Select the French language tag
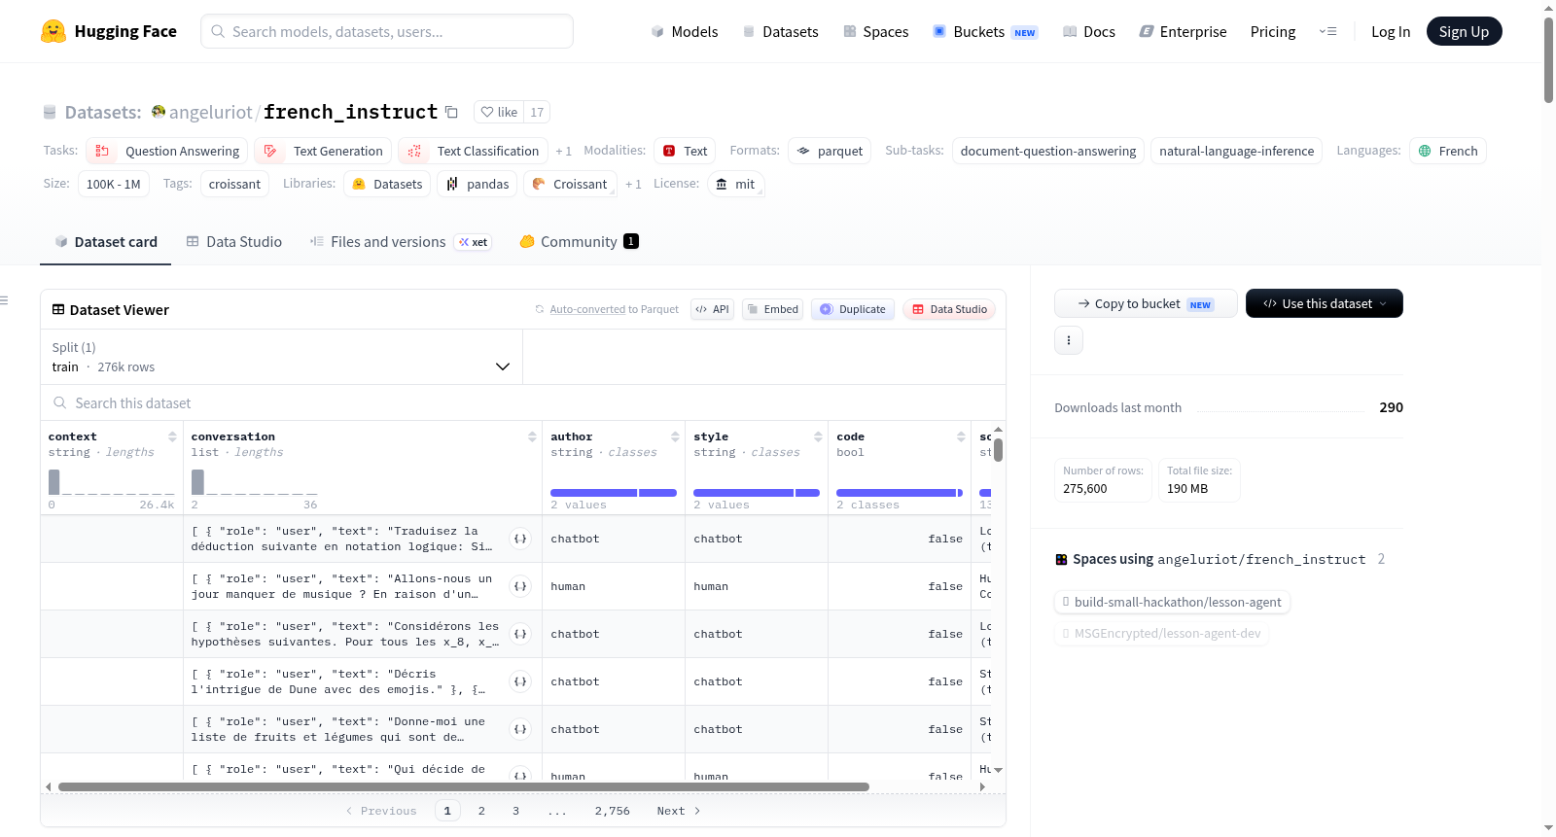Screen dimensions: 1556x837 (1447, 151)
